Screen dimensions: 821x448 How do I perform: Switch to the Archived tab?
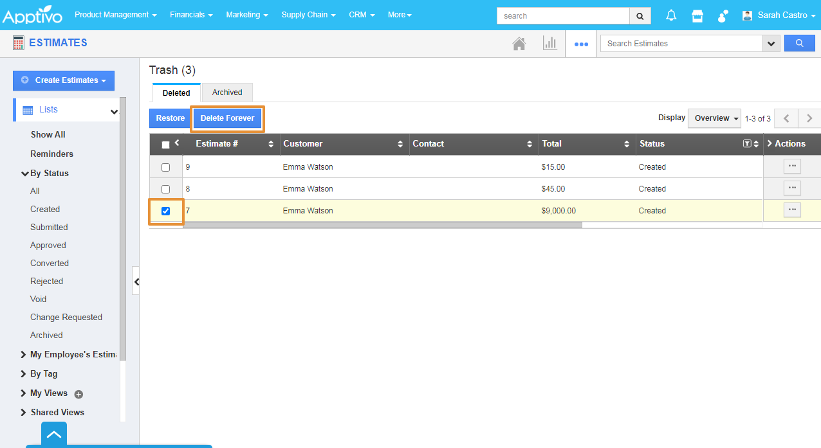[226, 92]
